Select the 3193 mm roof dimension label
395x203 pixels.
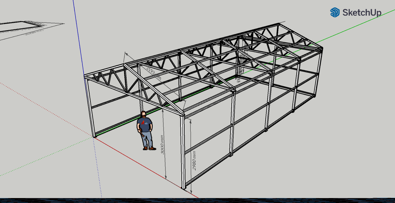(153, 73)
